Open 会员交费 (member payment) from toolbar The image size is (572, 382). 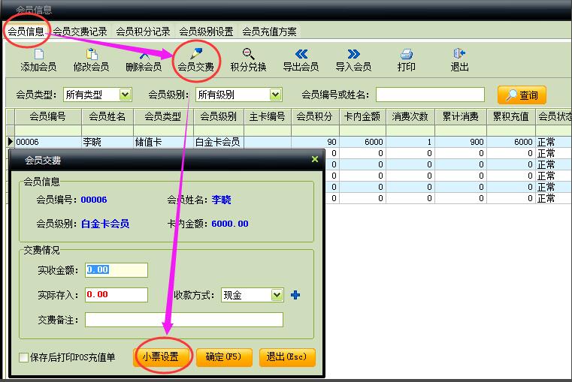(x=196, y=60)
